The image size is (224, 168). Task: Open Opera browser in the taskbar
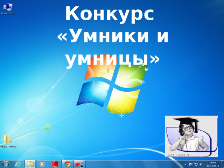pyautogui.click(x=55, y=164)
